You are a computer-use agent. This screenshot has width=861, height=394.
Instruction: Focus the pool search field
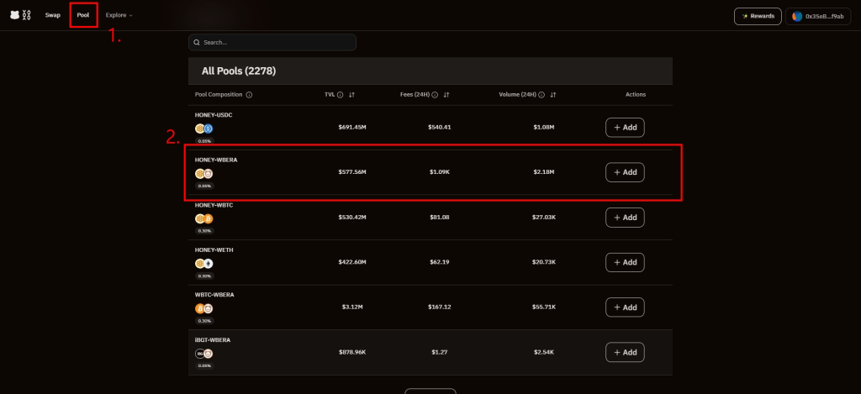coord(272,42)
